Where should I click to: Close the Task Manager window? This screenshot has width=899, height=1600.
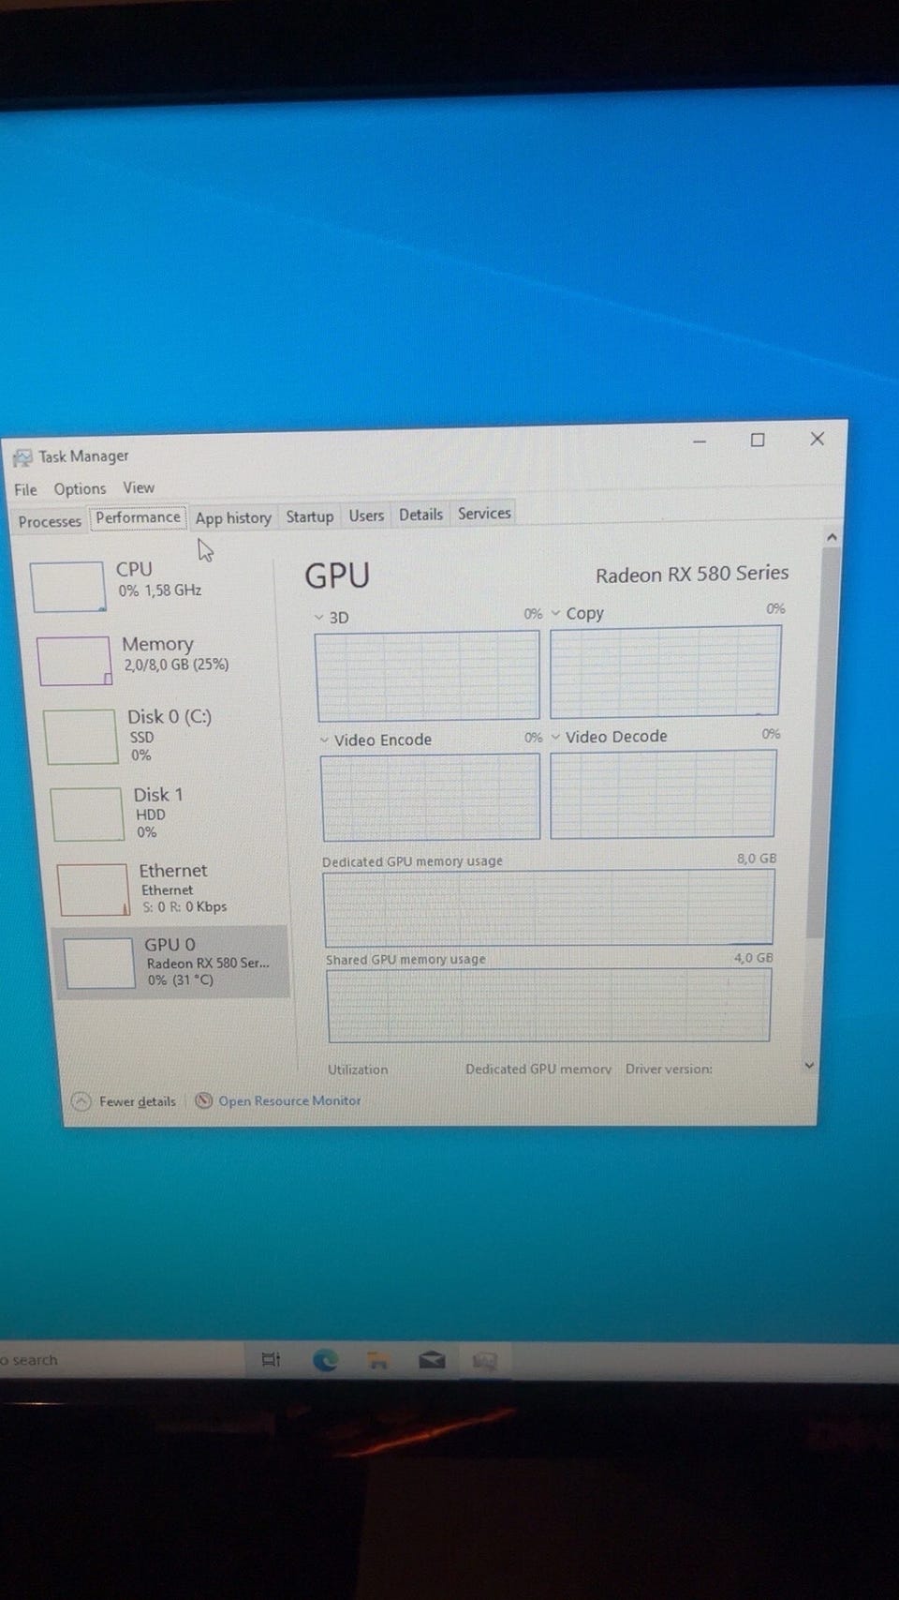point(817,439)
